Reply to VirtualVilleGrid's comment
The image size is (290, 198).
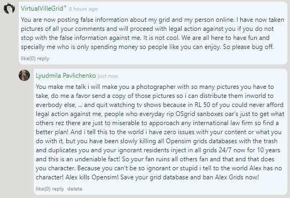pos(43,59)
